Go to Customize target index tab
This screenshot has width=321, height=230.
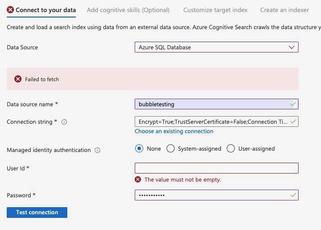[x=215, y=10]
